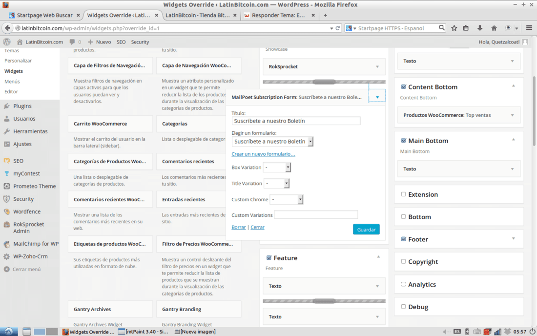Open the Custom Chrome dropdown

point(286,199)
